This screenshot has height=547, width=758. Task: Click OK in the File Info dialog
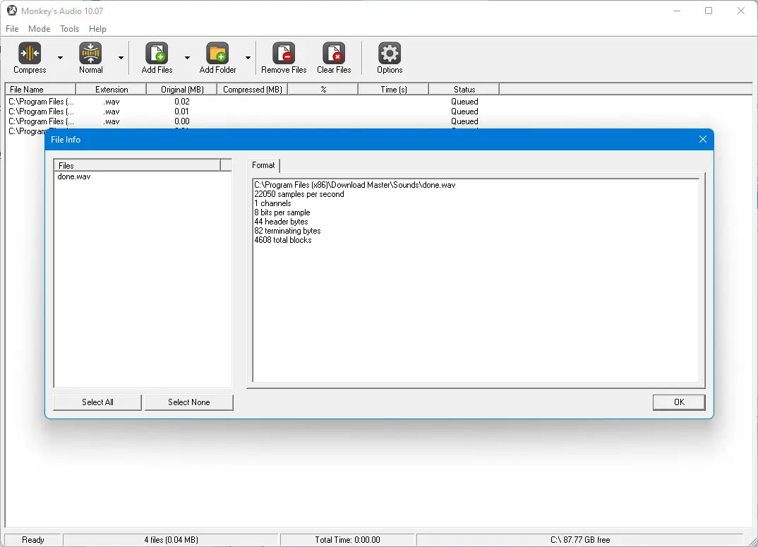point(679,402)
